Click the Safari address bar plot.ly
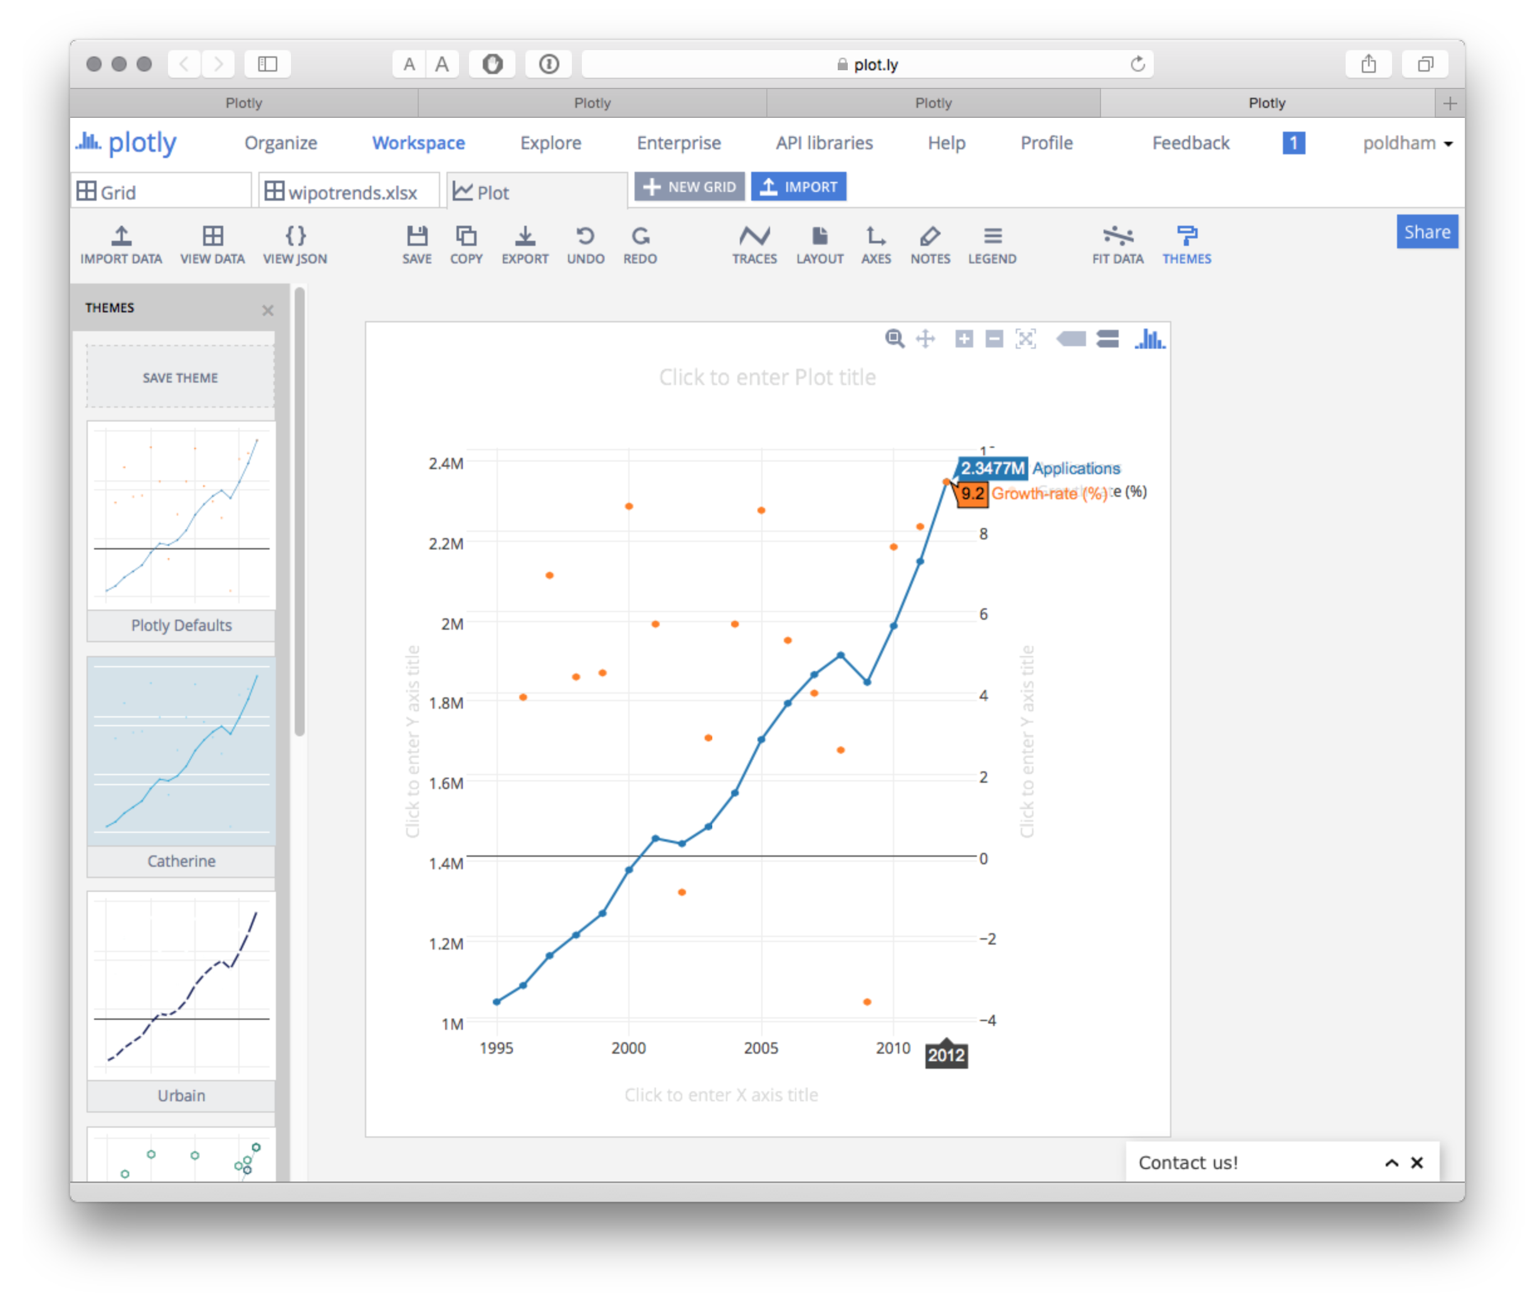The width and height of the screenshot is (1535, 1302). click(867, 64)
